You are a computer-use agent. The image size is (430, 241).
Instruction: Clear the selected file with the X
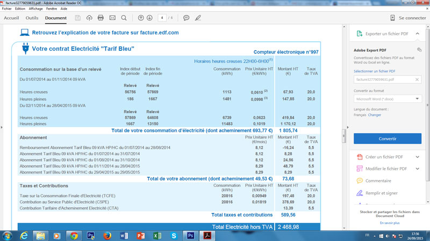click(417, 79)
